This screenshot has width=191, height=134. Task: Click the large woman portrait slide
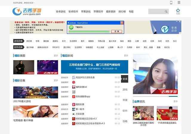155,74
